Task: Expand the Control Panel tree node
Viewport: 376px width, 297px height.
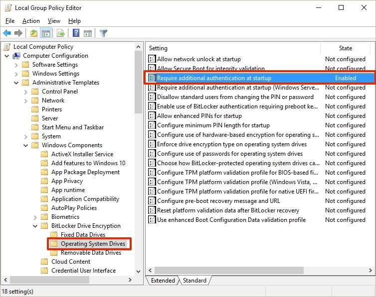Action: click(x=26, y=92)
